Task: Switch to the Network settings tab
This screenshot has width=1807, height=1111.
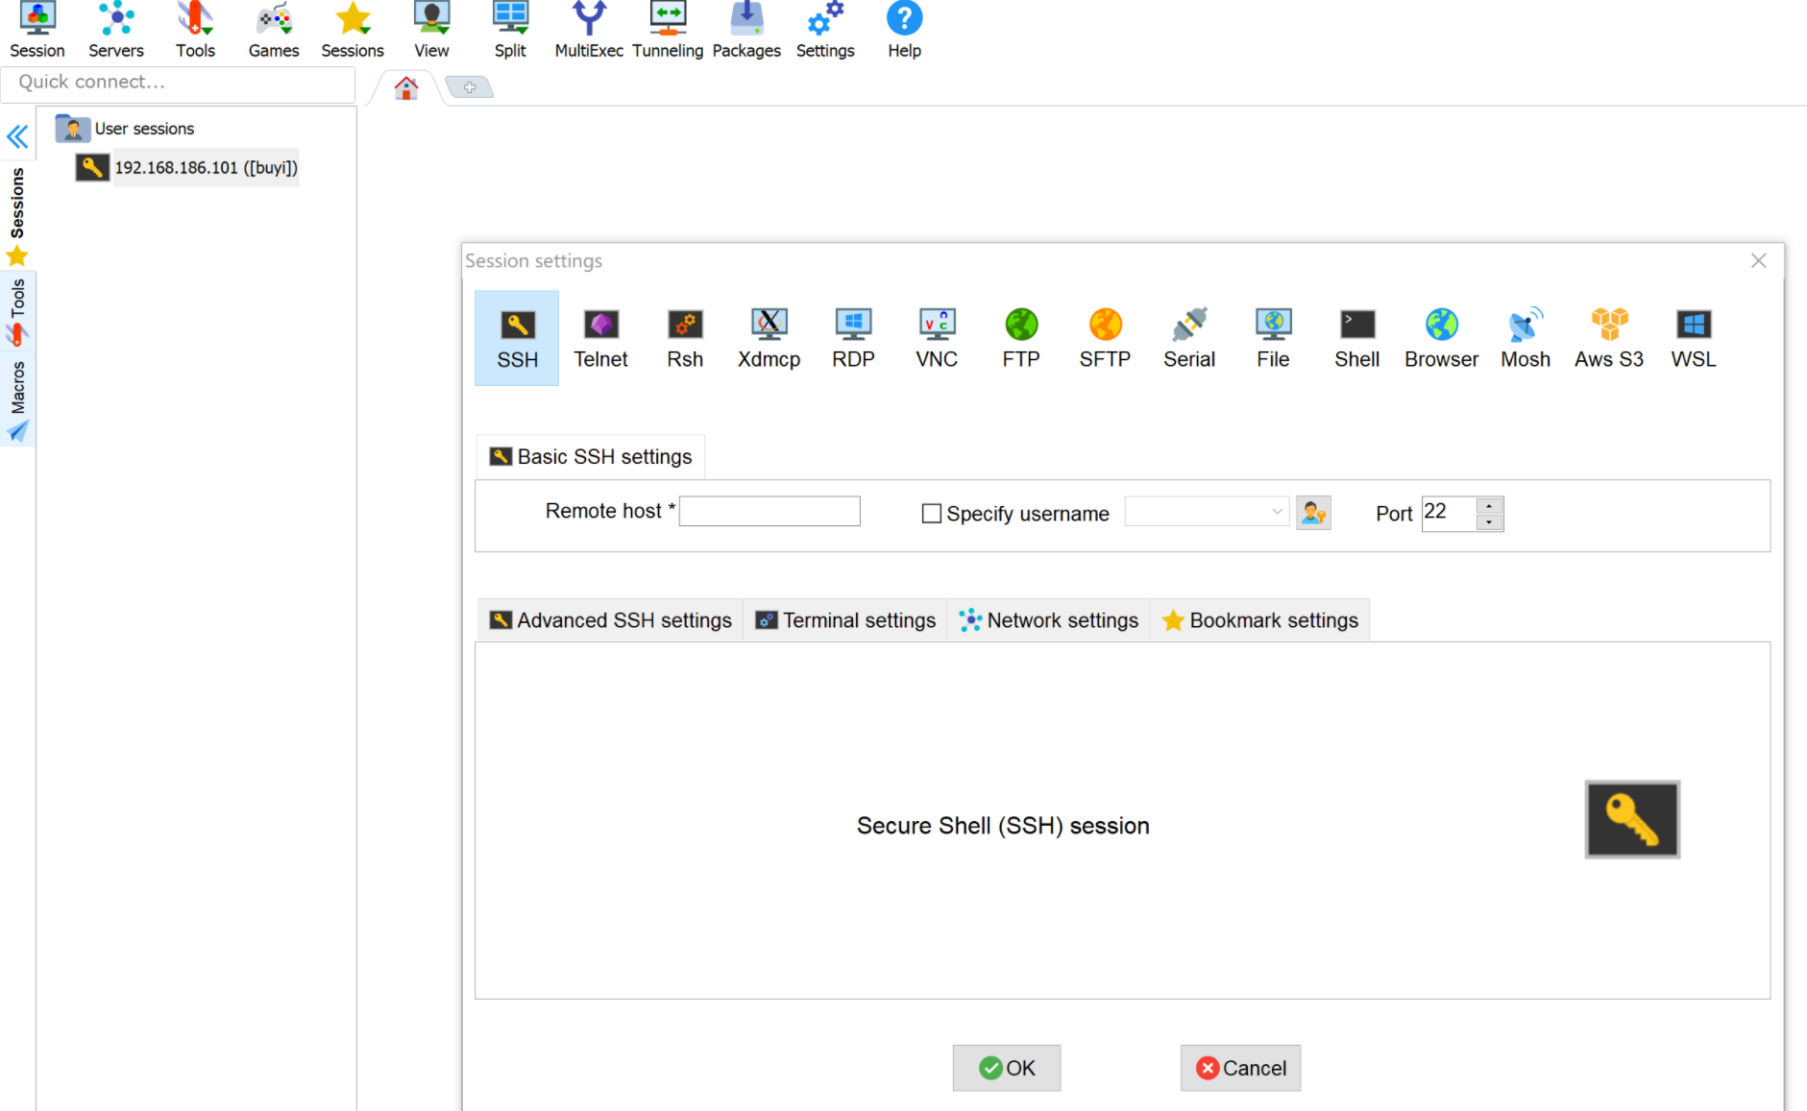Action: coord(1048,619)
